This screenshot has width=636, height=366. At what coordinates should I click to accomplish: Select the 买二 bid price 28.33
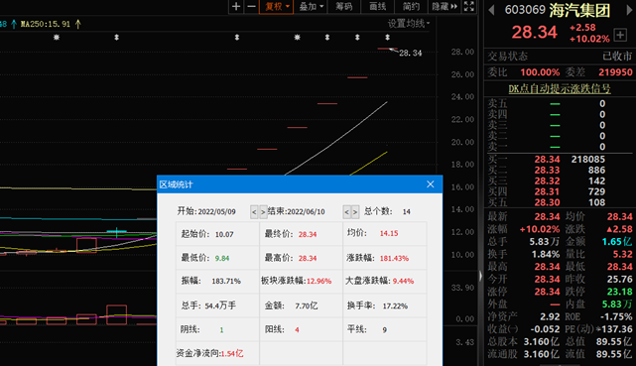click(547, 171)
